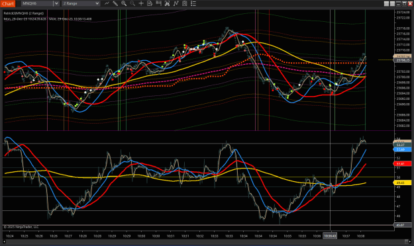This screenshot has height=246, width=414.
Task: Close the chart window with red X
Action: 410,3
